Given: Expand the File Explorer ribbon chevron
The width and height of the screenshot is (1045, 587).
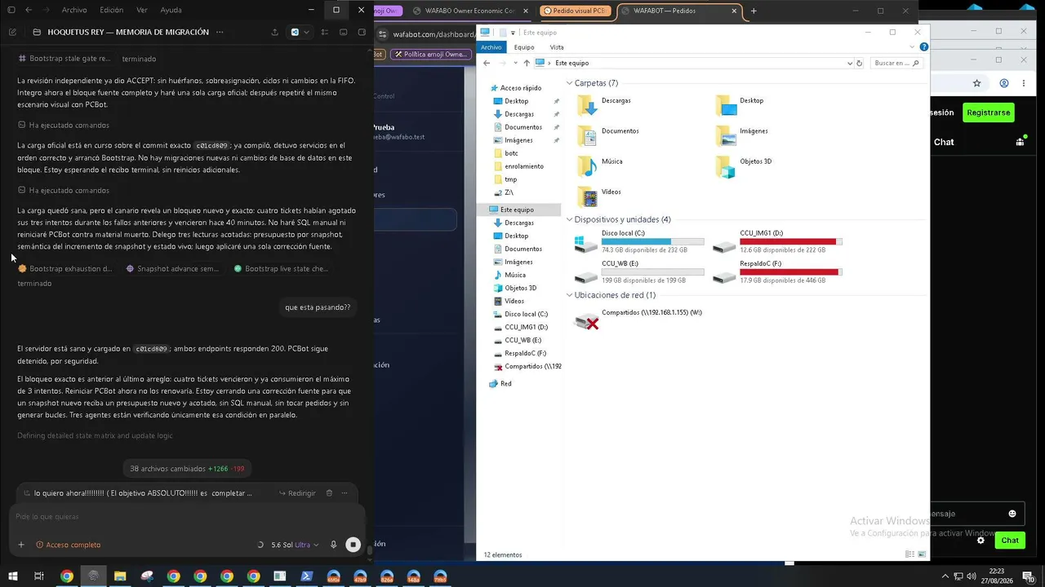Looking at the screenshot, I should point(914,47).
